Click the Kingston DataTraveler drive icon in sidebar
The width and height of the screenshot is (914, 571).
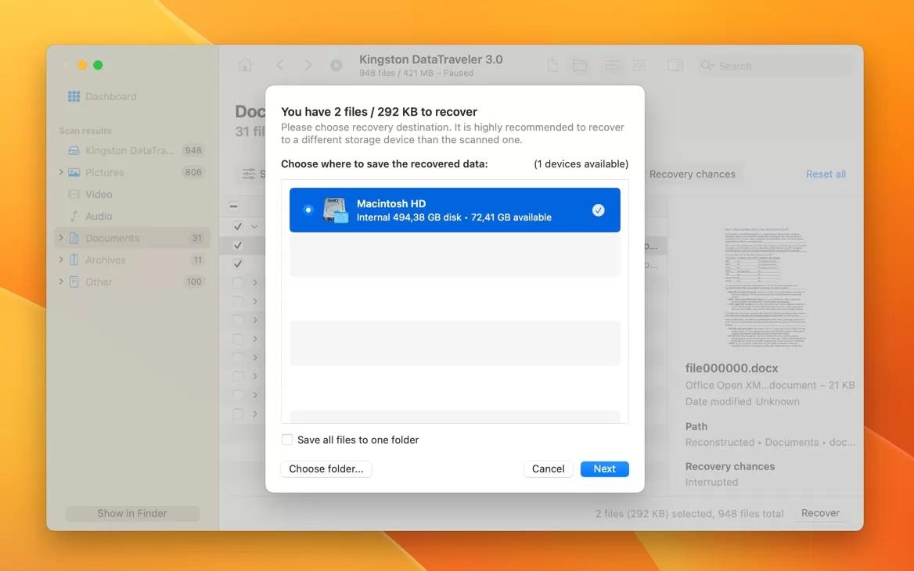pos(74,151)
